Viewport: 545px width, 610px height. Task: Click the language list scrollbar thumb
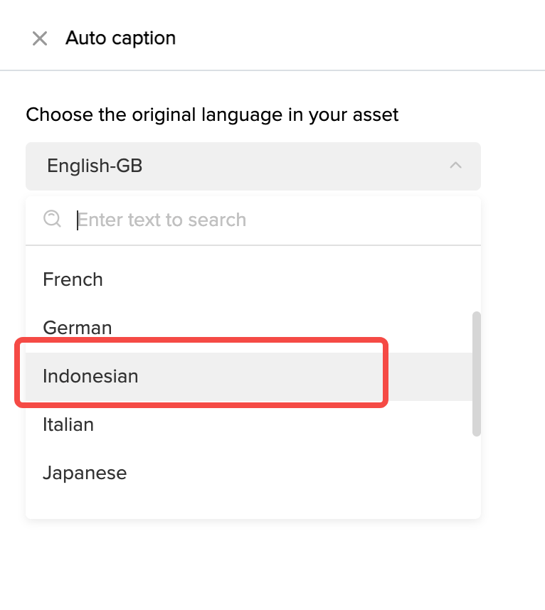click(x=477, y=373)
